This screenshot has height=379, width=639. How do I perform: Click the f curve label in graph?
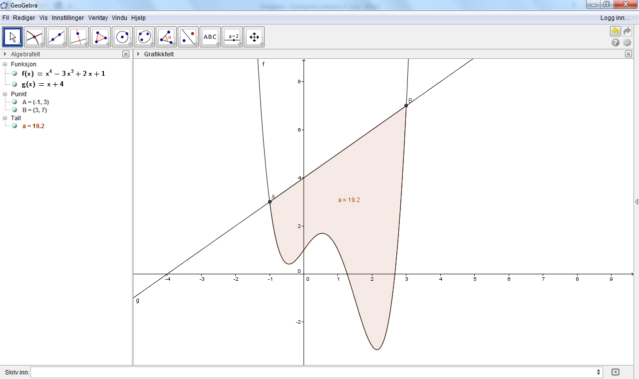[x=263, y=64]
